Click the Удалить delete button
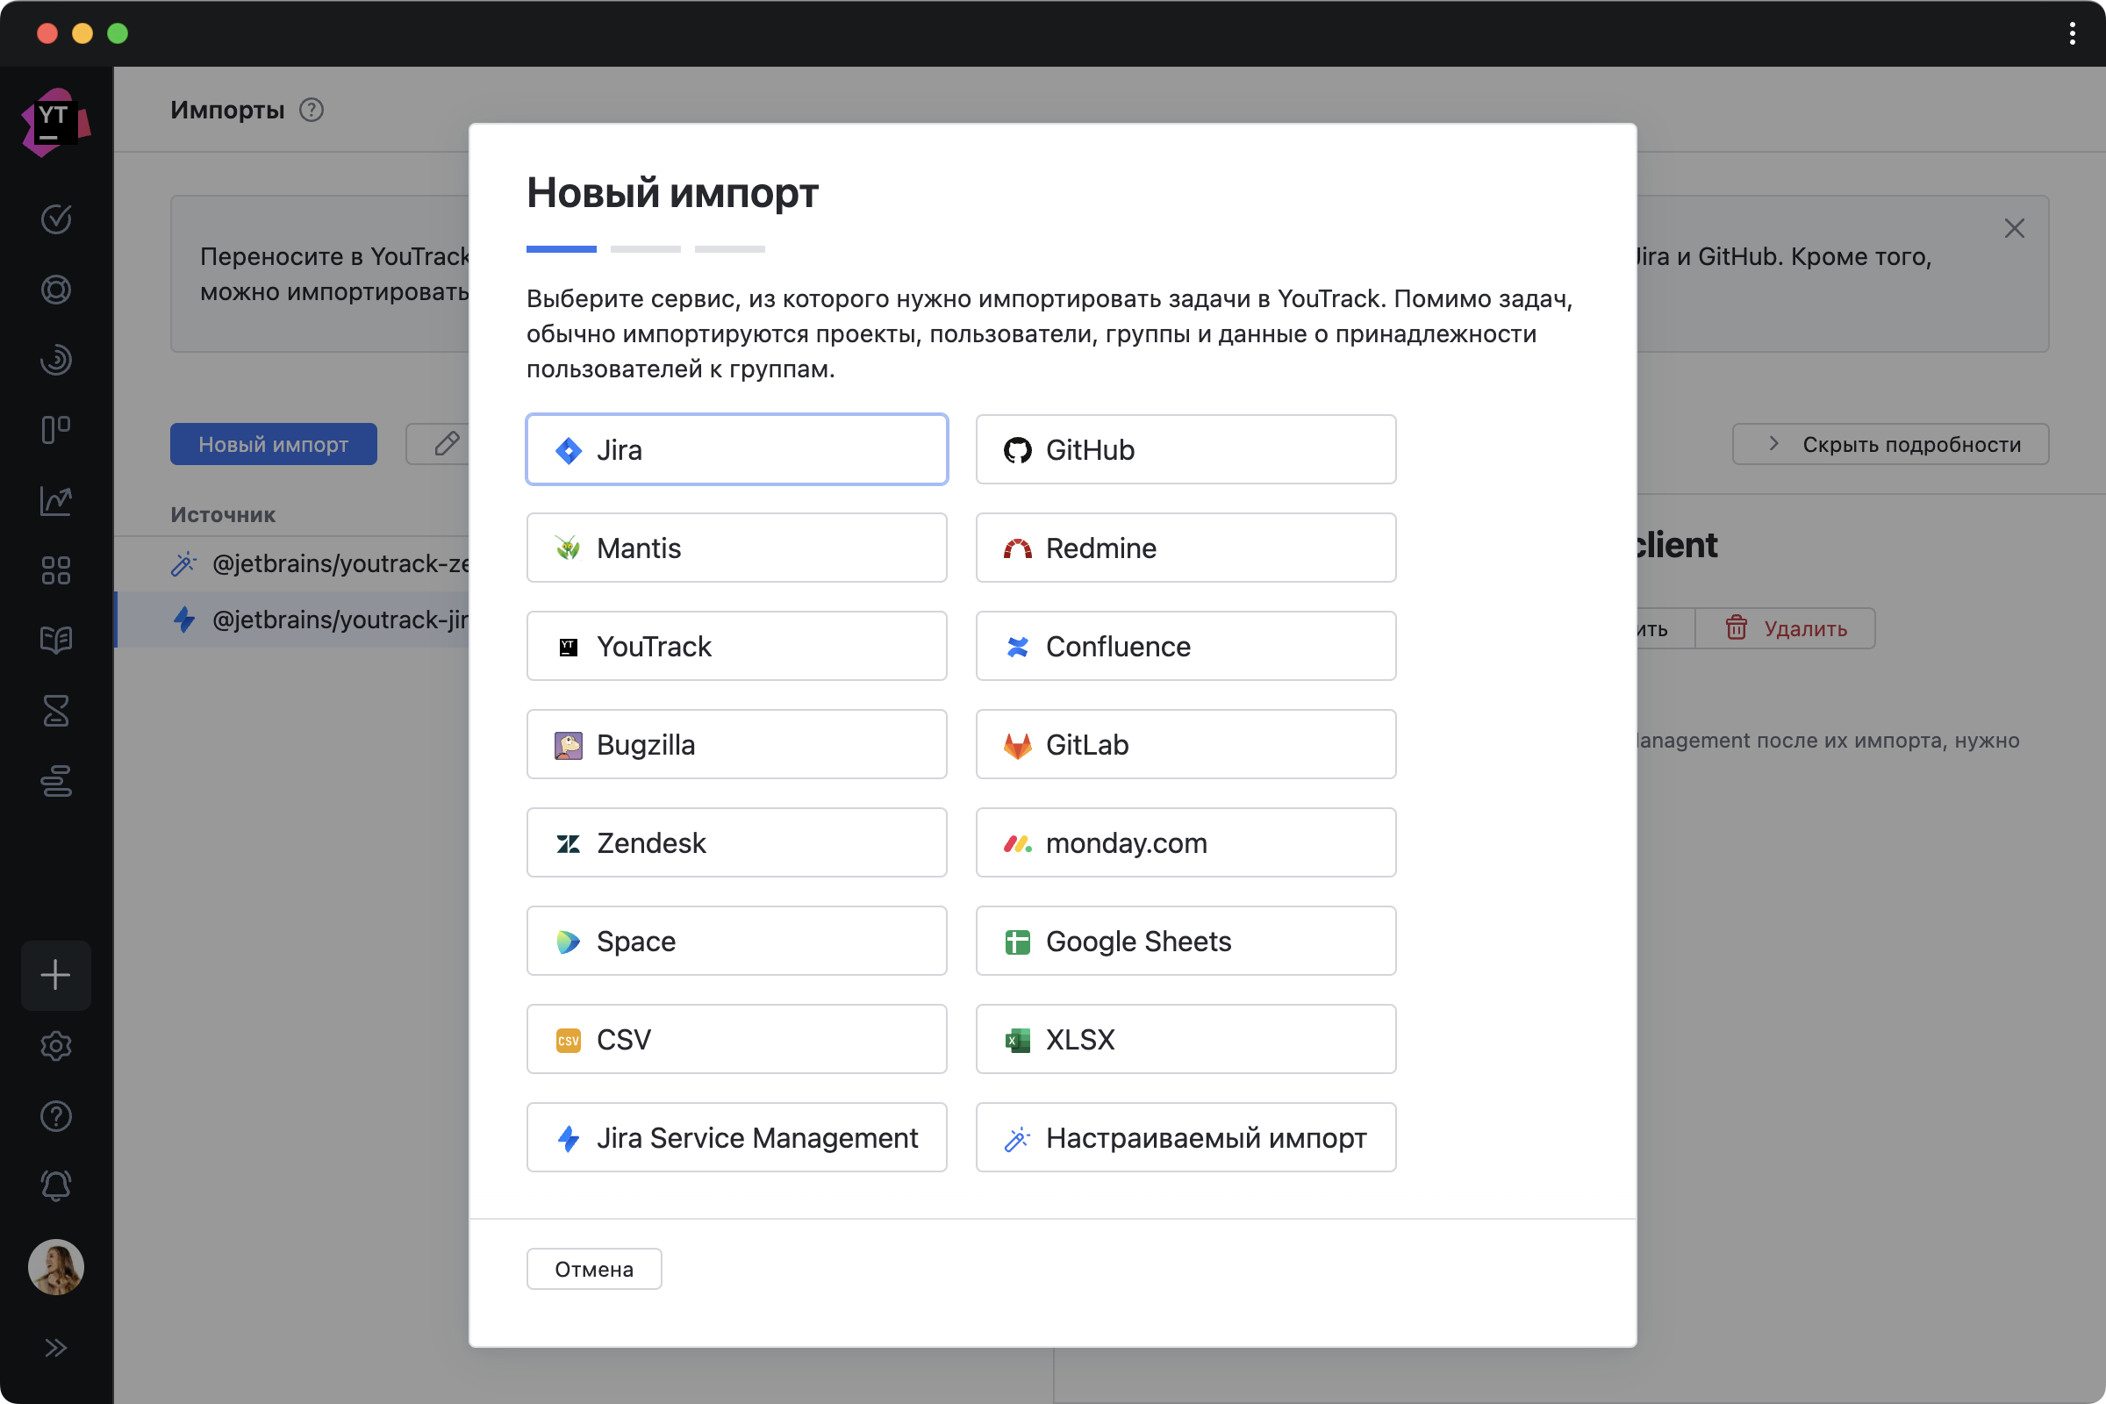The height and width of the screenshot is (1404, 2106). [1786, 628]
